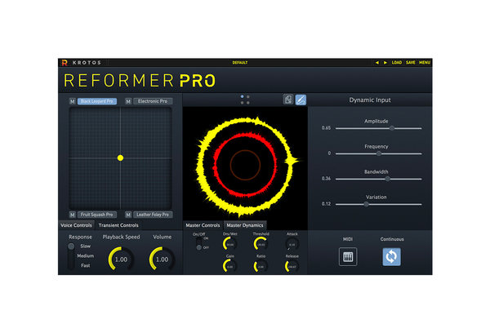
Task: Mute the Black Leopard Pro voice
Action: 72,101
